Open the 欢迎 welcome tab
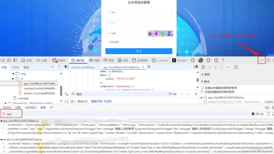This screenshot has height=154, width=274. [x=27, y=60]
